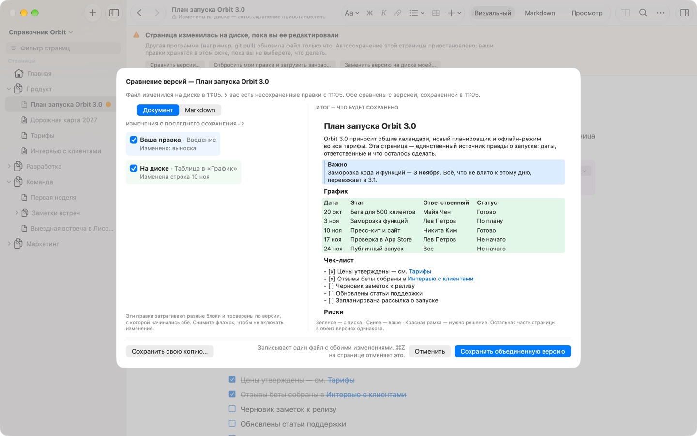Toggle Отзывы беты собраны checkbox
Screen dimensions: 697x436
click(x=232, y=394)
